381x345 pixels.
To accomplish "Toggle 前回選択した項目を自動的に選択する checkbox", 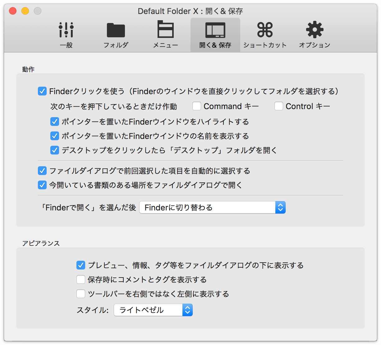I will click(x=42, y=171).
